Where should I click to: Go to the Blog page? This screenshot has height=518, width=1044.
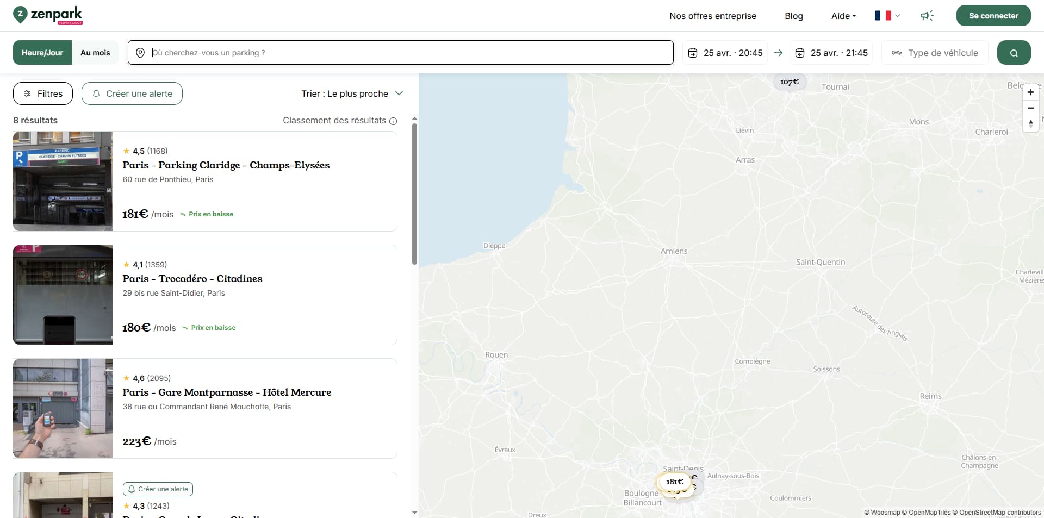(x=794, y=16)
